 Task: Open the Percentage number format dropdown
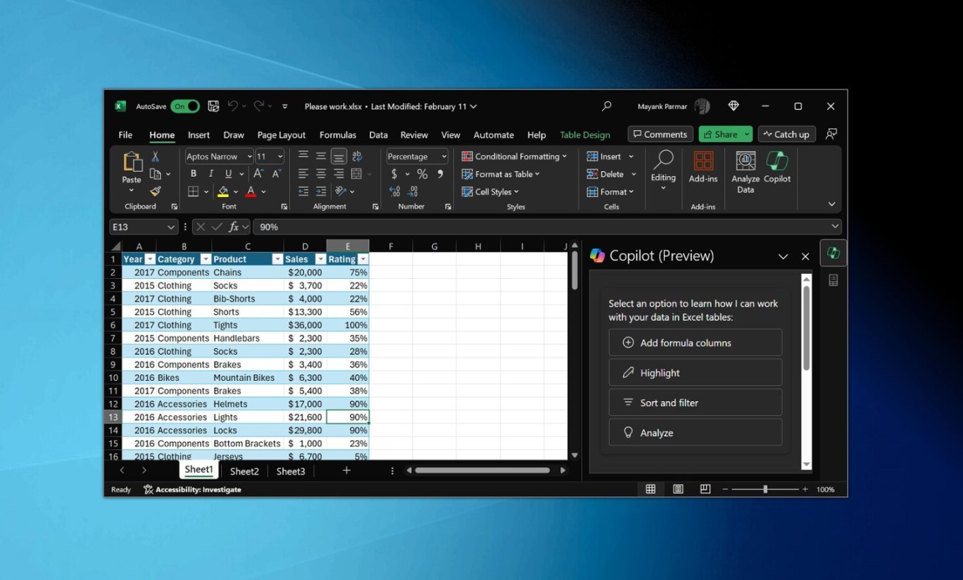click(443, 156)
